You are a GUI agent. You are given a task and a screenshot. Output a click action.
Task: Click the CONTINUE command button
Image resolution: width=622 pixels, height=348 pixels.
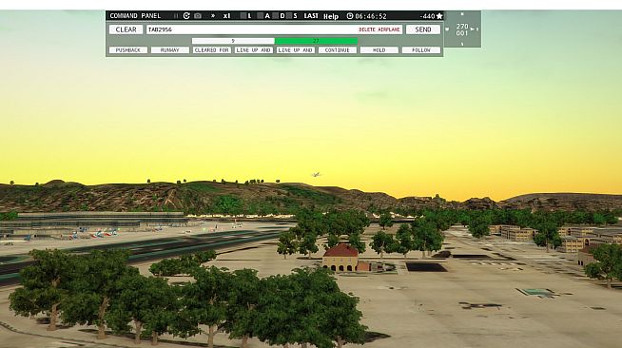click(x=338, y=50)
